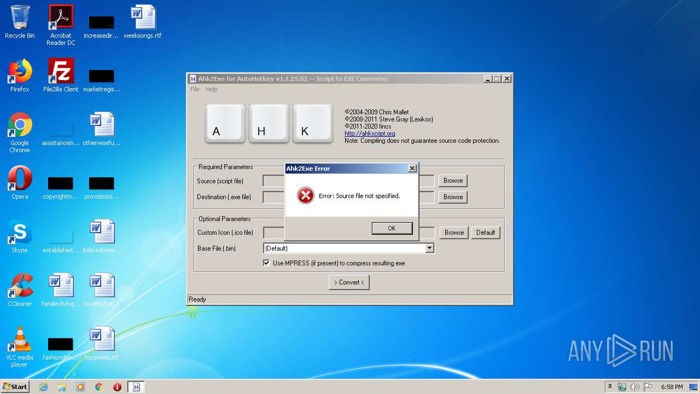
Task: Launch FileZilla Client from the desktop
Action: coord(61,76)
